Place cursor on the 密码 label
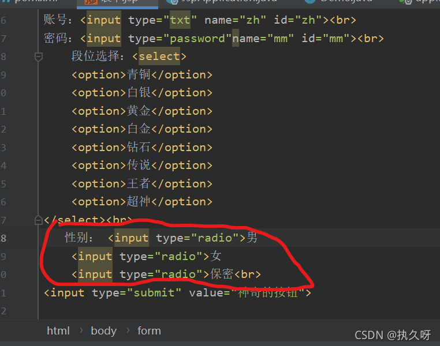Viewport: 440px width, 346px height. click(x=58, y=39)
